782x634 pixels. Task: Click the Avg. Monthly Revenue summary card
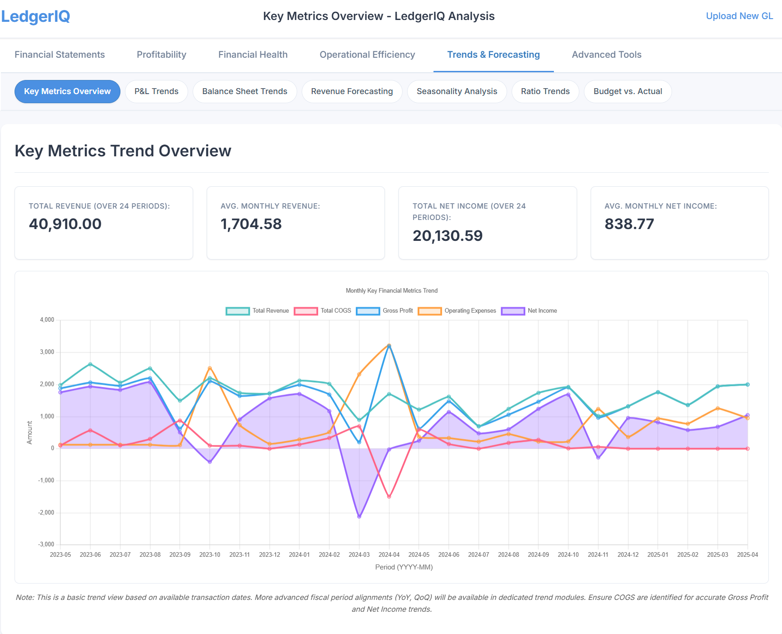295,223
